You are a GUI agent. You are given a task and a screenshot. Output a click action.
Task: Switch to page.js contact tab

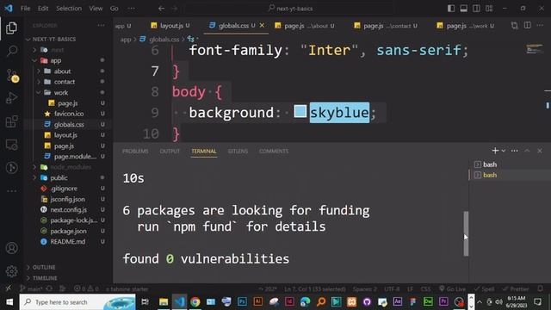pos(386,25)
